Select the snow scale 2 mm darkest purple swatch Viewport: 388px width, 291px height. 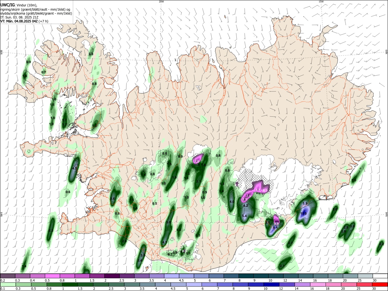click(112, 276)
